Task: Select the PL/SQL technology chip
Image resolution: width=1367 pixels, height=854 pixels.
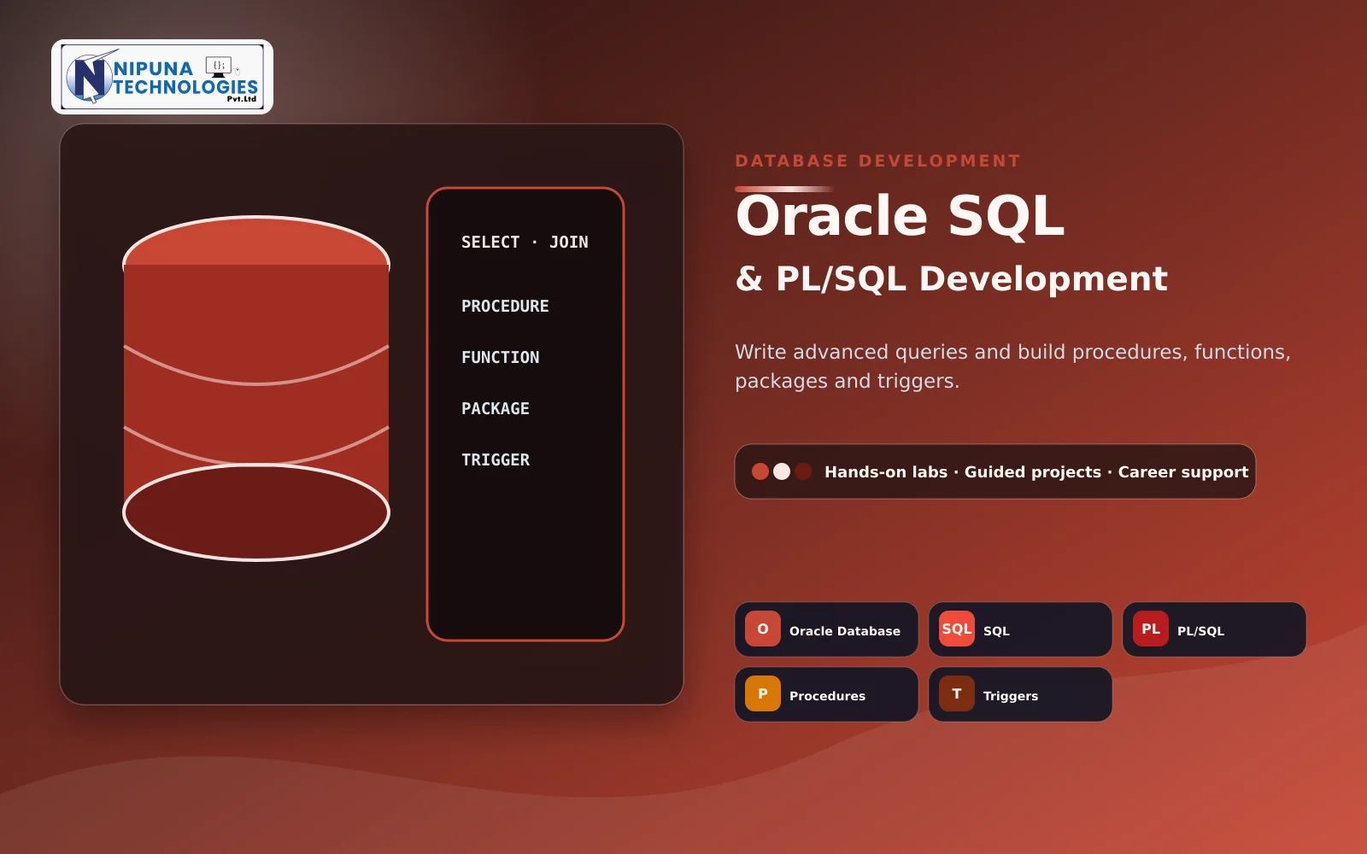Action: point(1214,629)
